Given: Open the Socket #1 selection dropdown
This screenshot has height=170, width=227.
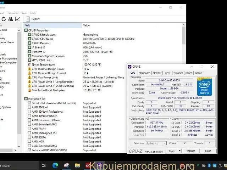Looking at the screenshot, I should [x=156, y=143].
